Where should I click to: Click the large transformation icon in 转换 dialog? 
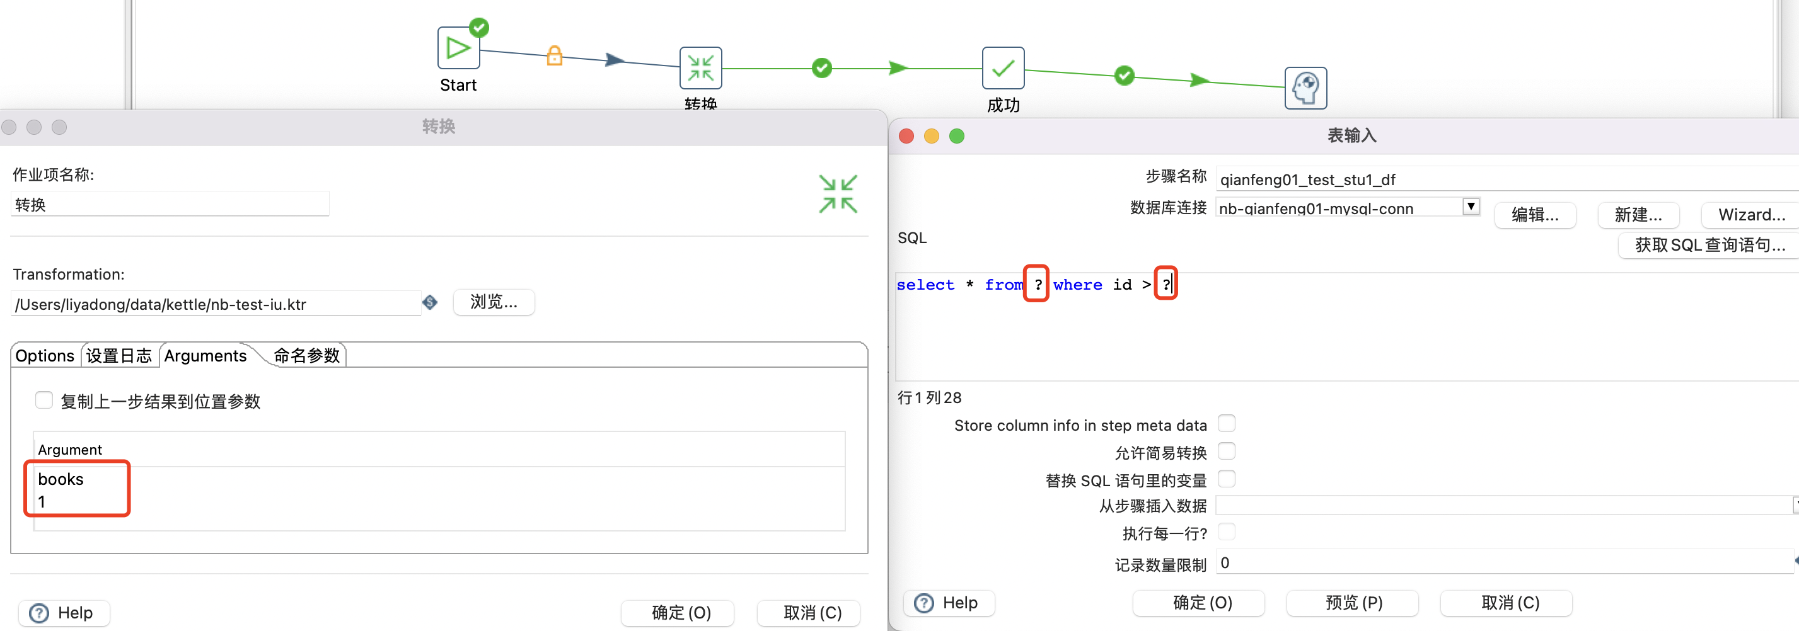coord(838,193)
